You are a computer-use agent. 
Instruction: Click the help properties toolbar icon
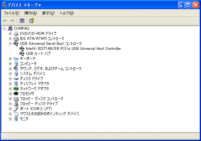[x=31, y=21]
